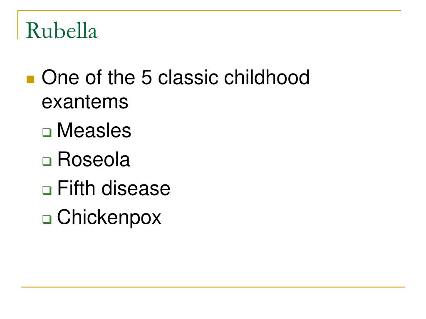Click the green bullet beside Fifth disease
426x319 pixels.
pos(47,190)
